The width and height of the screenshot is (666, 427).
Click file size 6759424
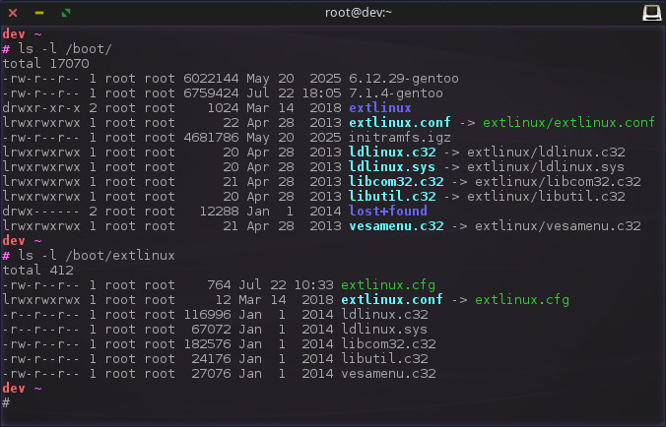tap(211, 93)
